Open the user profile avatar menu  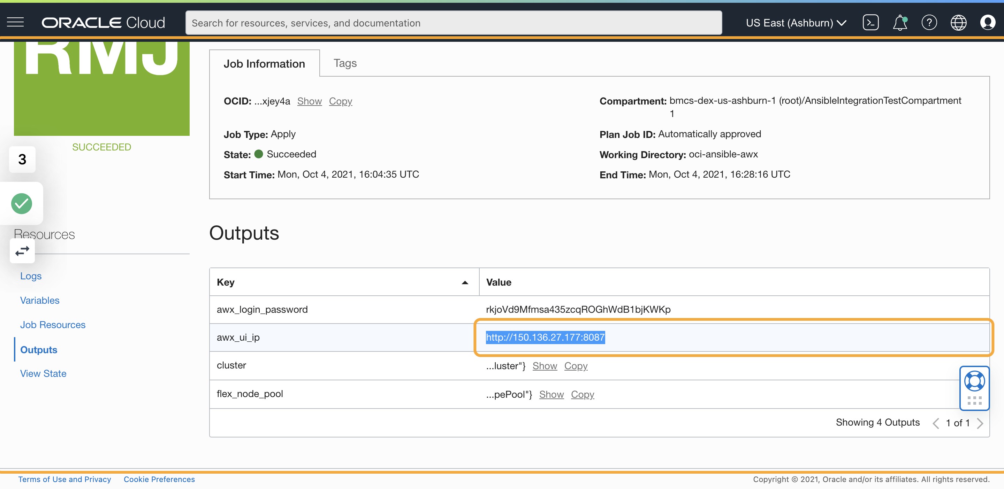coord(987,23)
